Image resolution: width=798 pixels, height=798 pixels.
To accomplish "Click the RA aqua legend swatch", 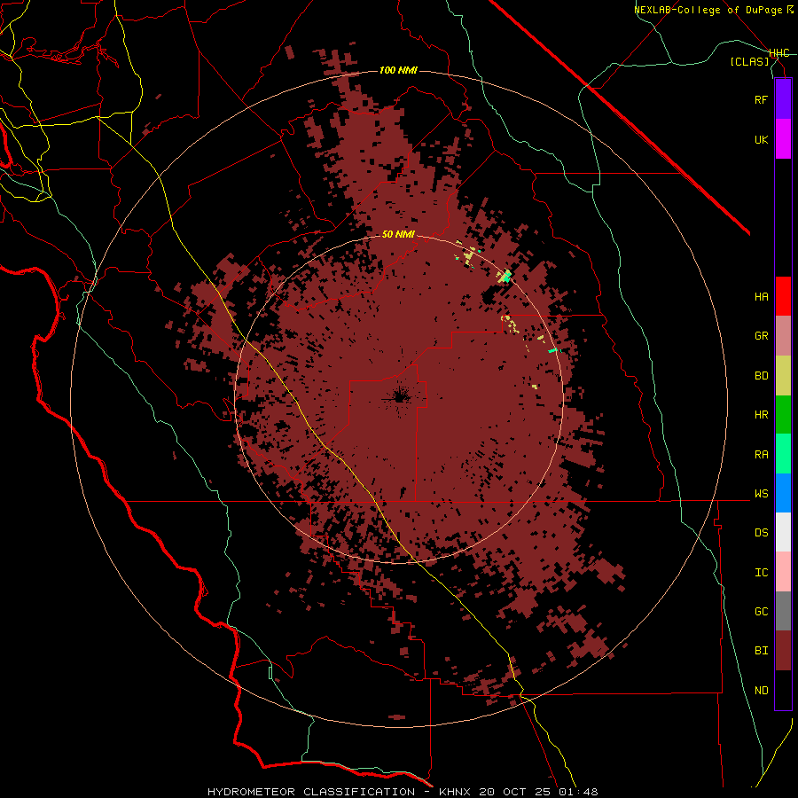I will pos(783,454).
